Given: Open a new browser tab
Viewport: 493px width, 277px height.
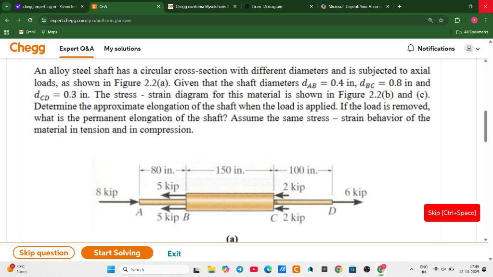Looking at the screenshot, I should [x=399, y=7].
